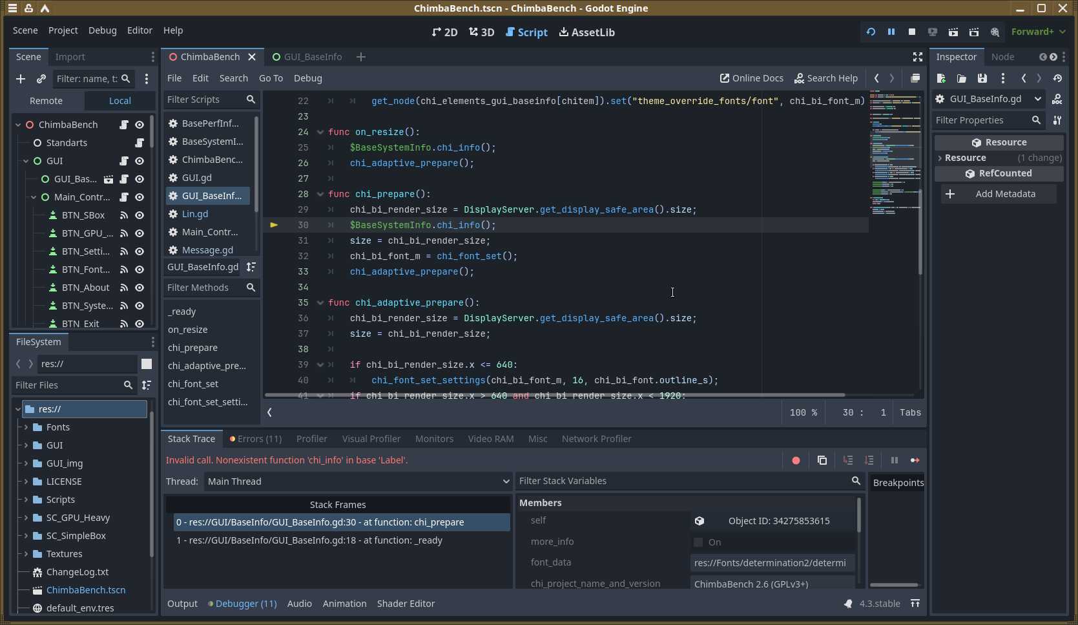Click the Skip Breakpoints red circle icon
This screenshot has height=625, width=1078.
pyautogui.click(x=796, y=460)
